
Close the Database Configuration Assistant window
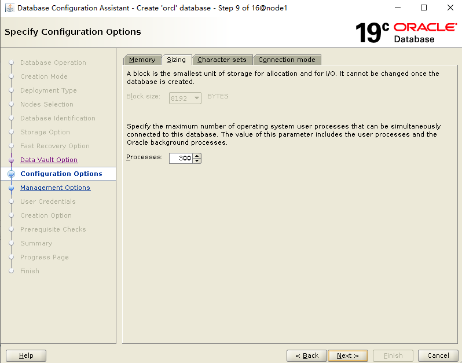pyautogui.click(x=450, y=8)
